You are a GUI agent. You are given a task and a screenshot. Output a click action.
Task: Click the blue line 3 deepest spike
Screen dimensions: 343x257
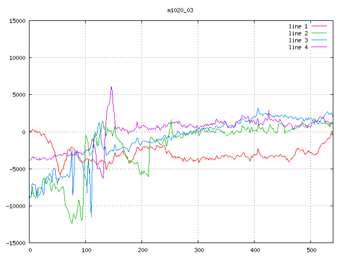pos(91,217)
